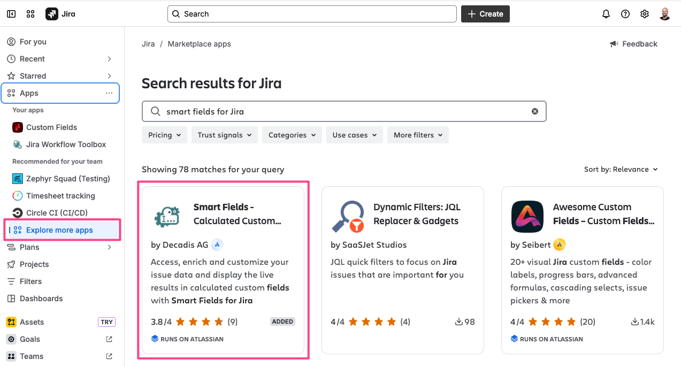Viewport: 681px width, 367px height.
Task: Click the Feedback button
Action: [634, 44]
